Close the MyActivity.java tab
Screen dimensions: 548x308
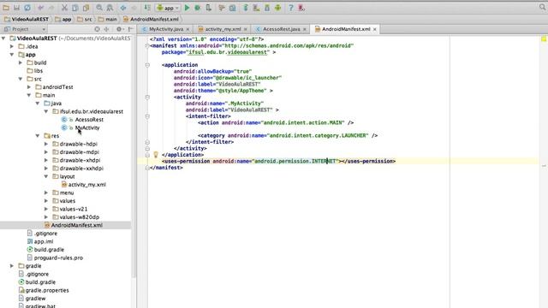click(188, 29)
